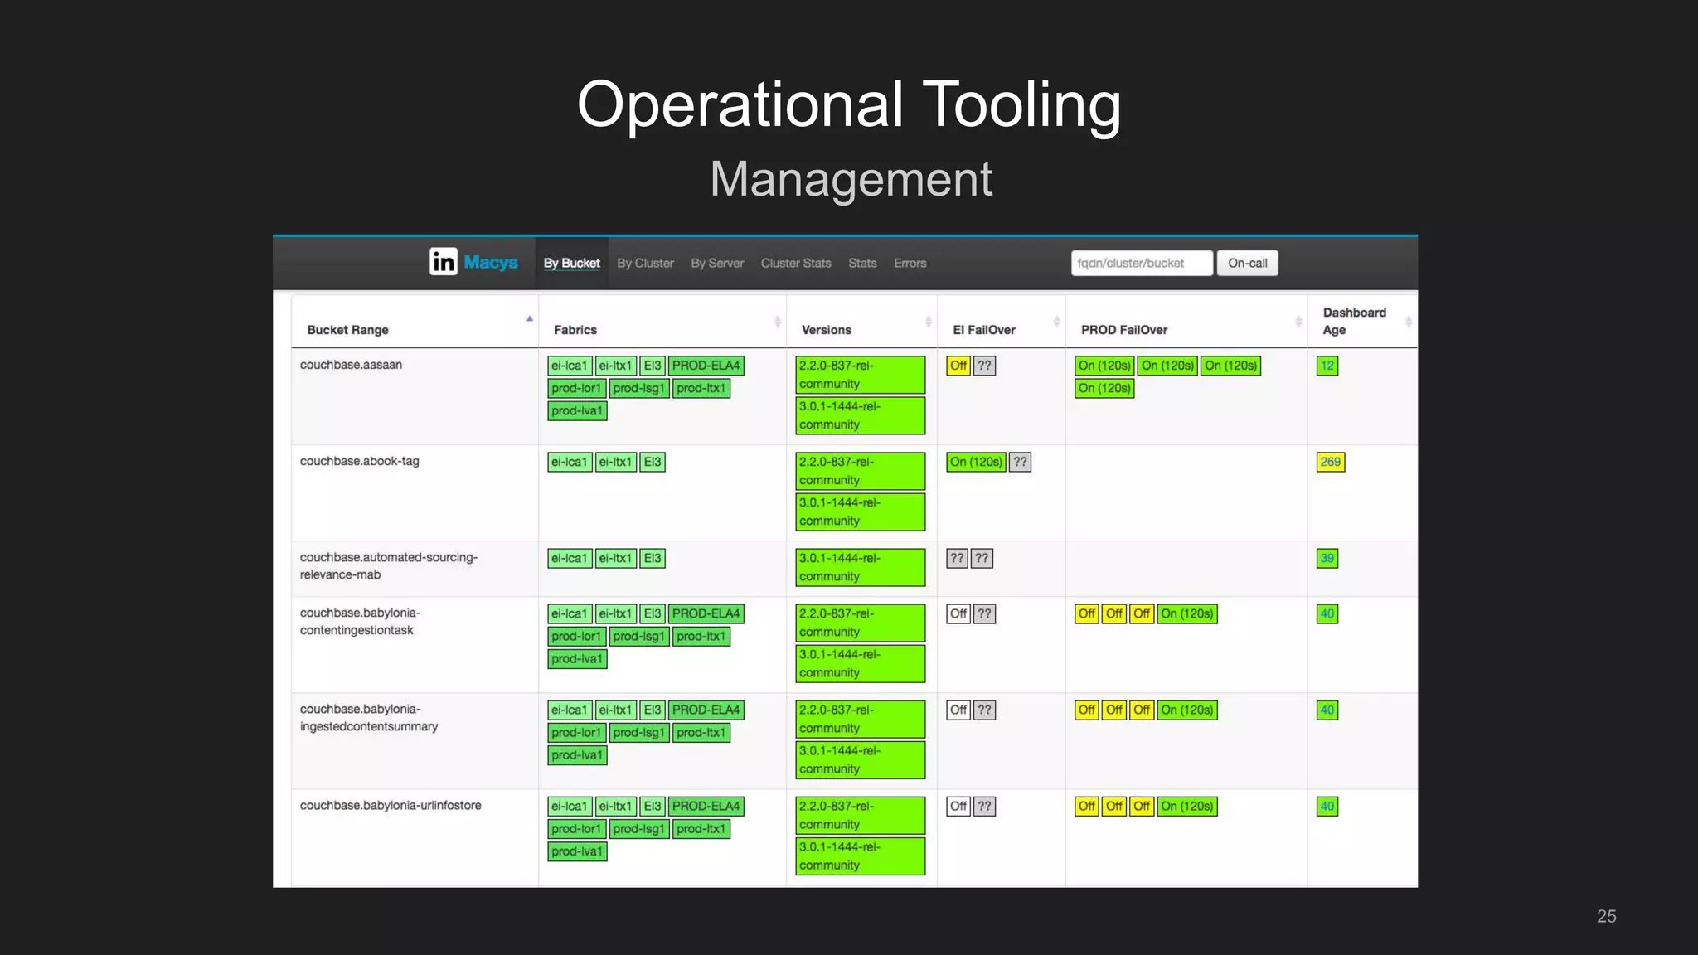
Task: Sort by the EI FailOver column arrows
Action: pos(1056,322)
